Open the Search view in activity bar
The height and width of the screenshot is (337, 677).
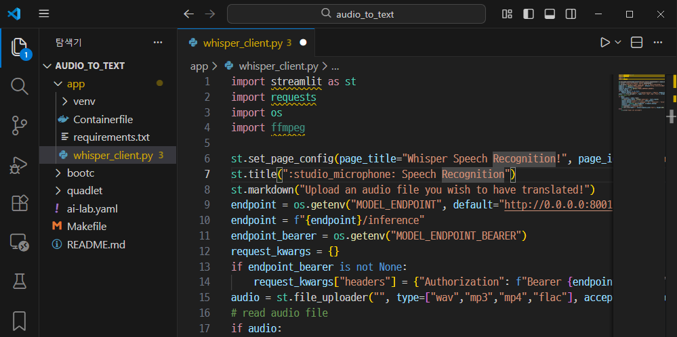tap(20, 86)
